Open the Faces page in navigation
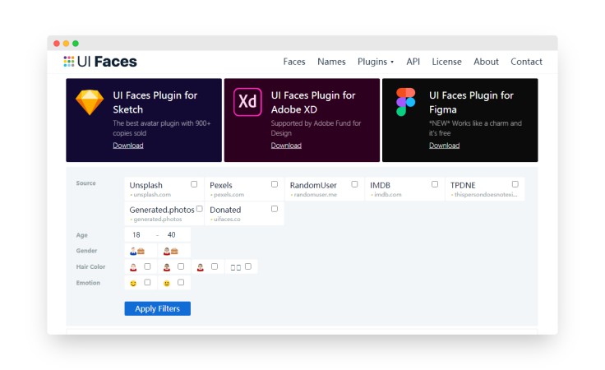 (x=294, y=62)
